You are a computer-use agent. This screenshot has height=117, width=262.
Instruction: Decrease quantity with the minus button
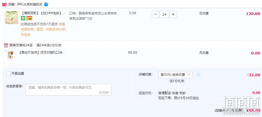pyautogui.click(x=156, y=14)
